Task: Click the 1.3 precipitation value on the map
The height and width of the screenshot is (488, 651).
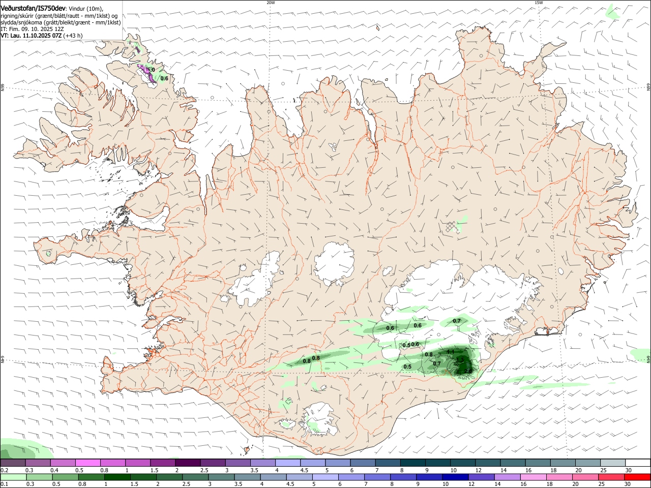Action: (460, 360)
